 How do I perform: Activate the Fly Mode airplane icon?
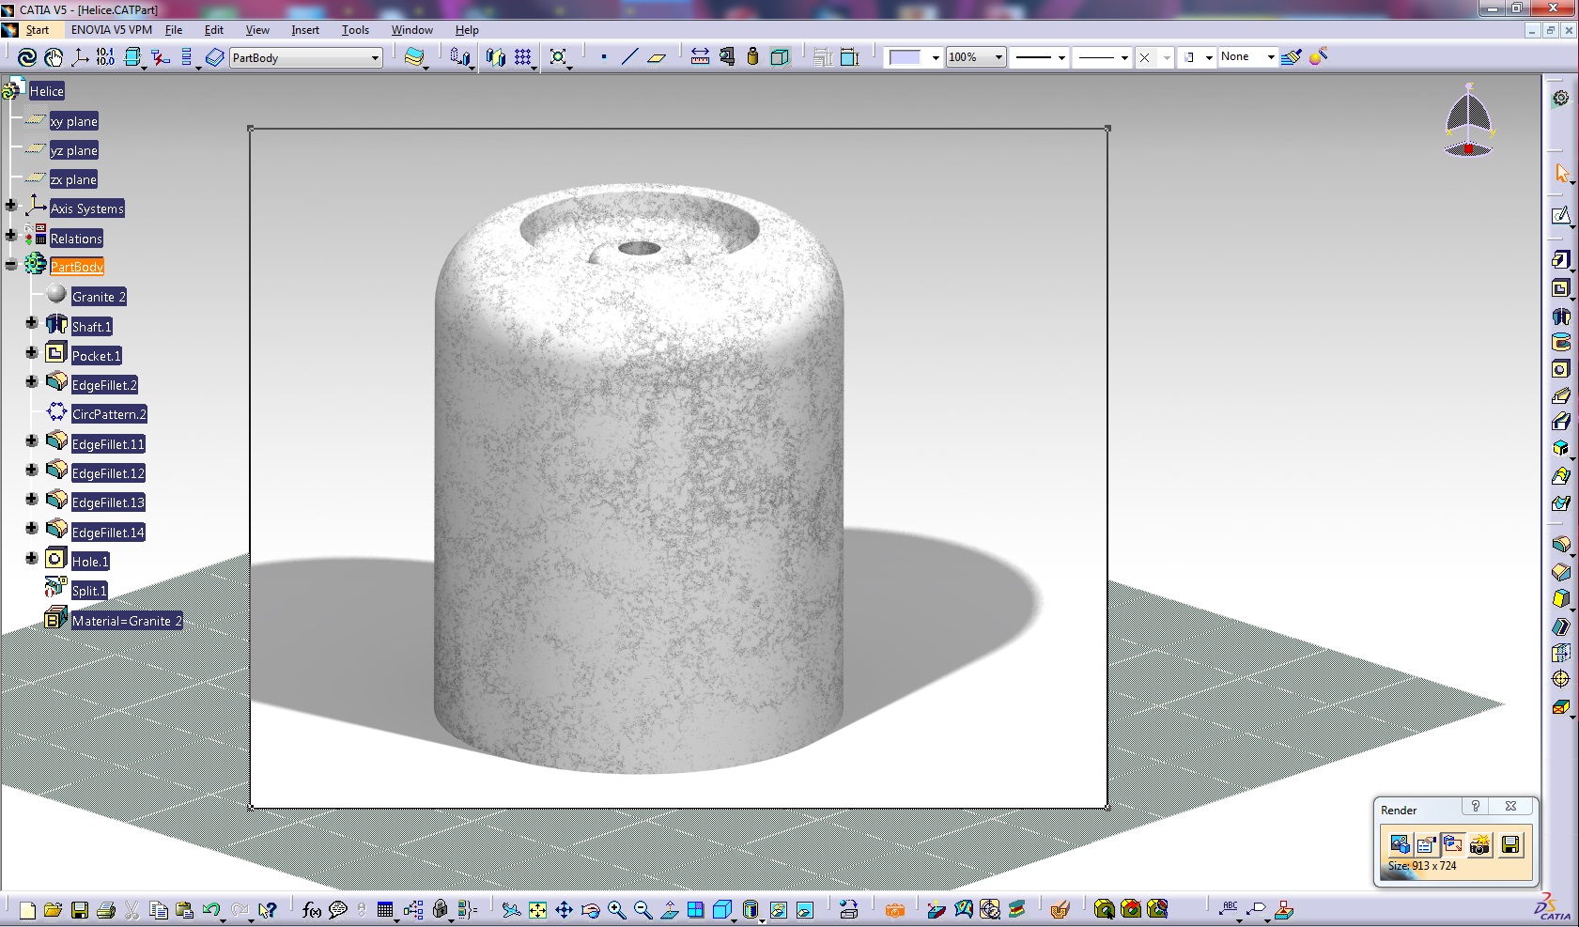coord(510,910)
